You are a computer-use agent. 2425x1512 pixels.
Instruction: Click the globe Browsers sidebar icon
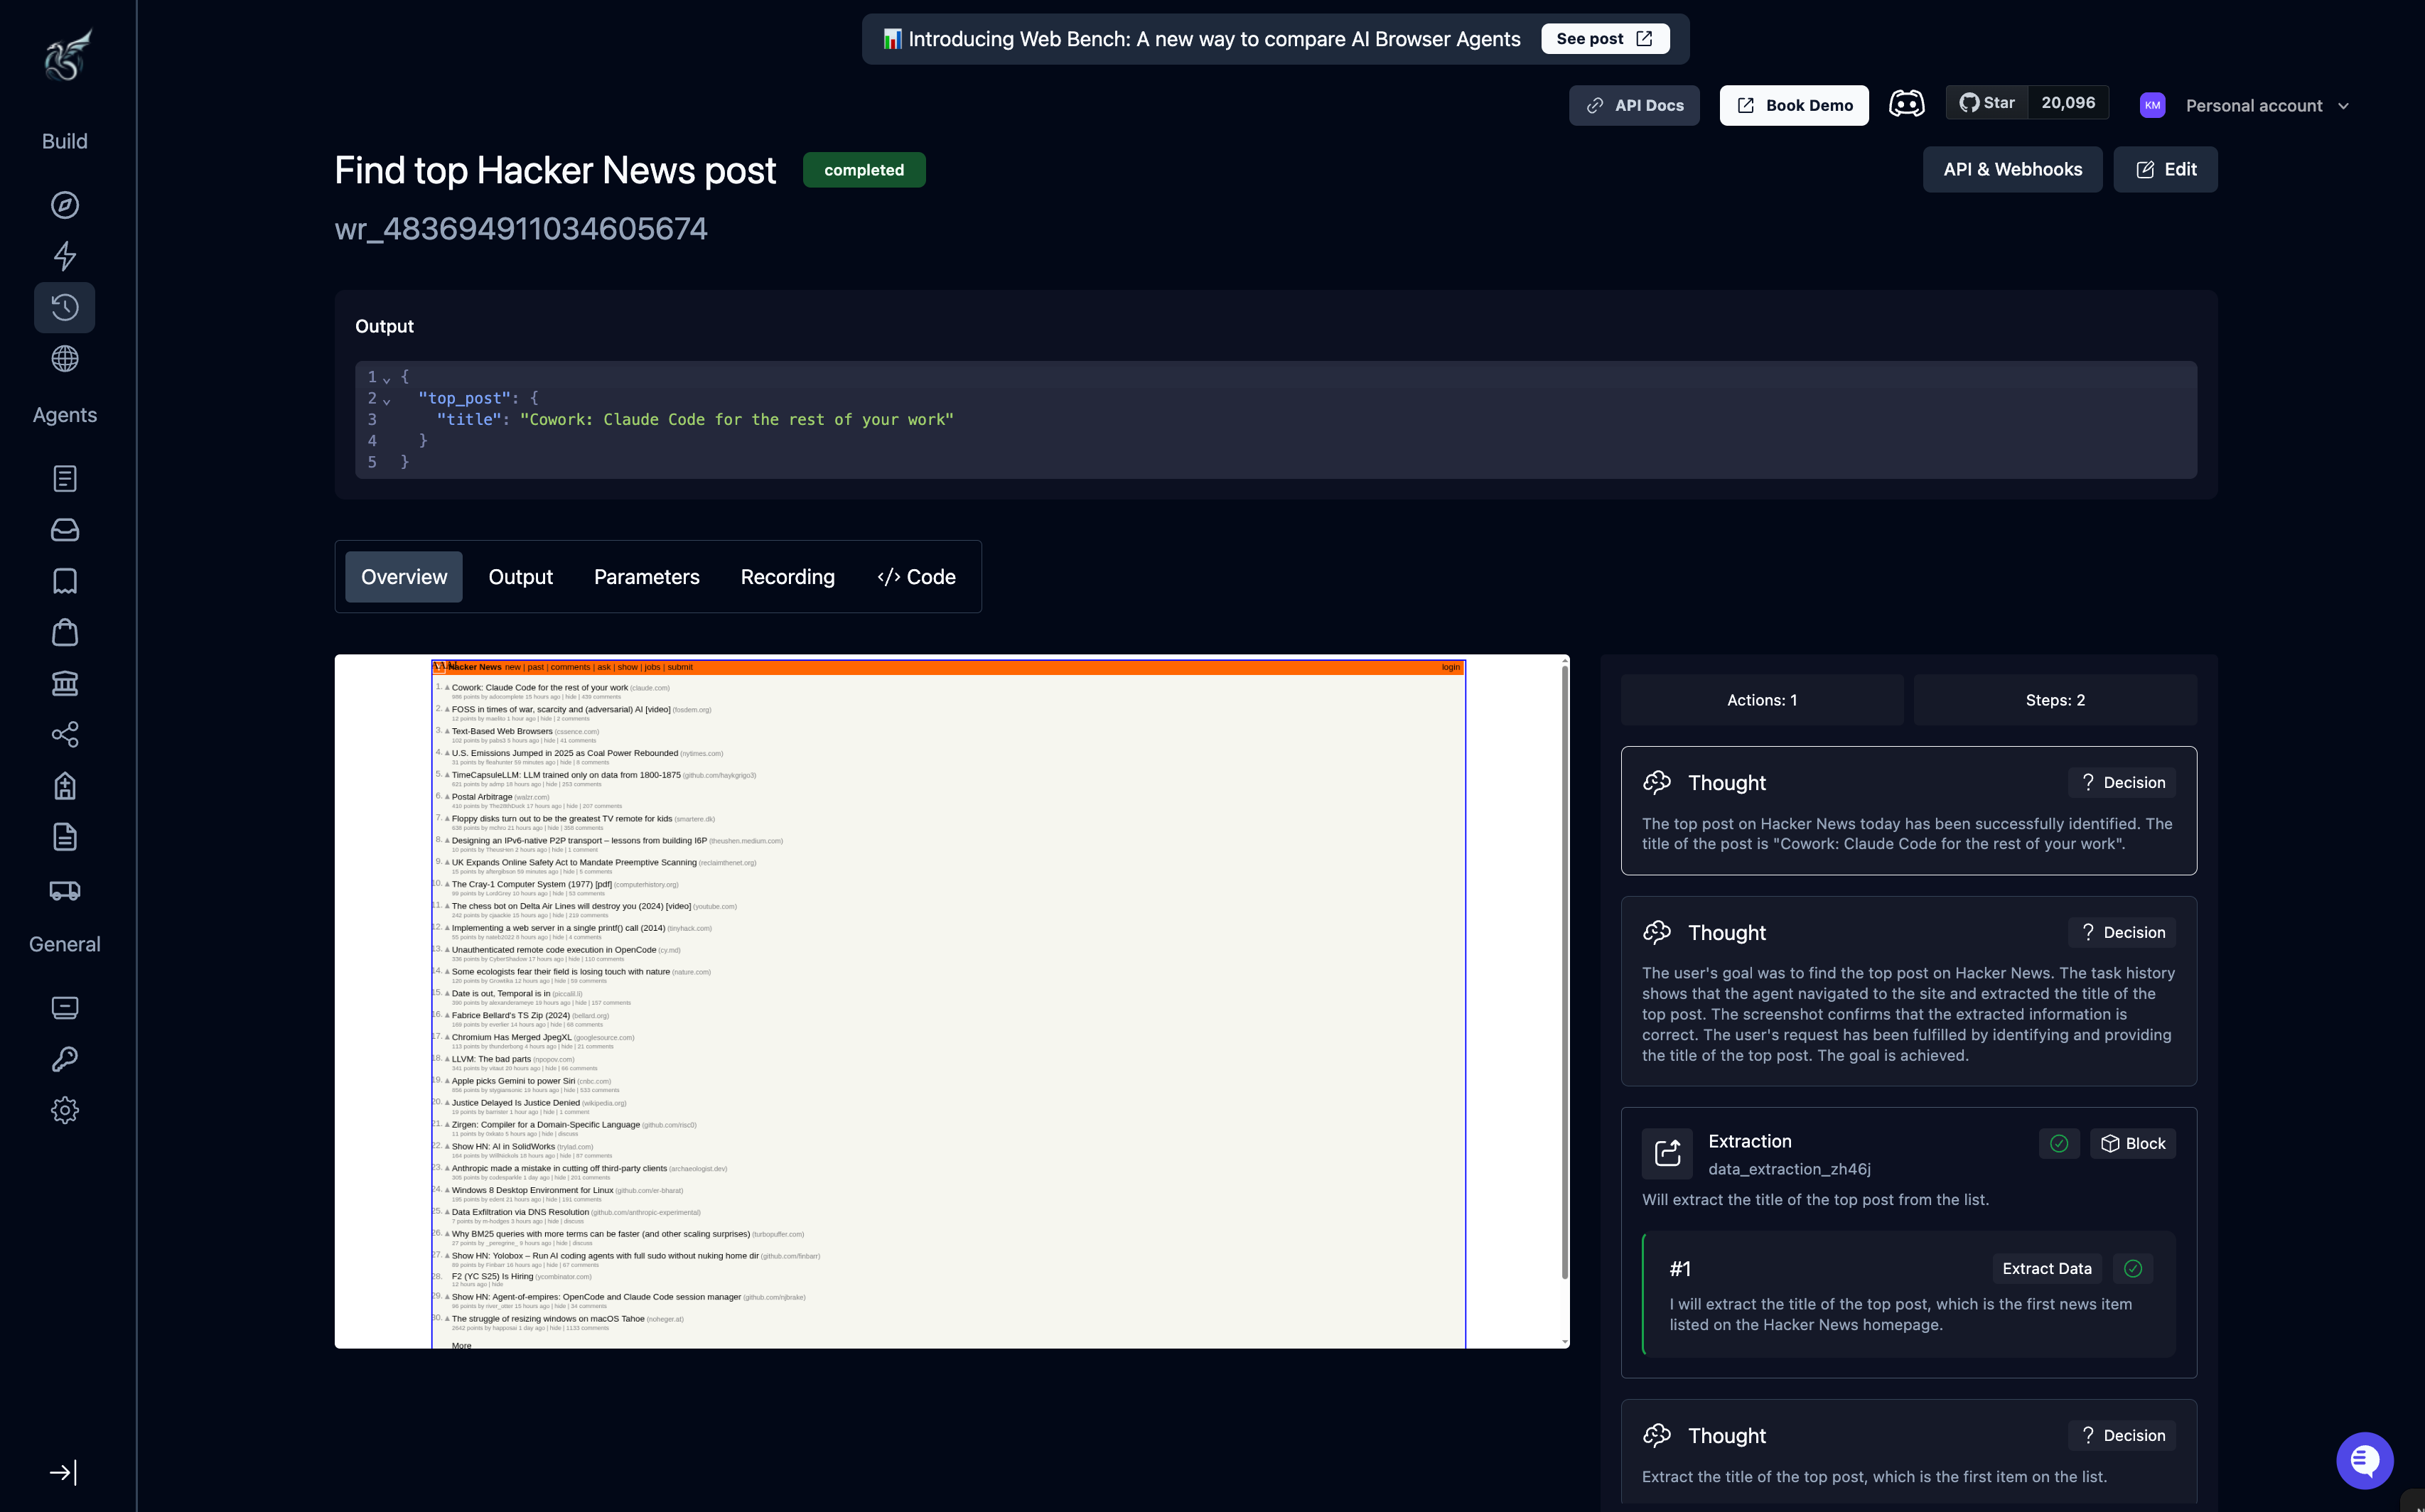pos(65,358)
